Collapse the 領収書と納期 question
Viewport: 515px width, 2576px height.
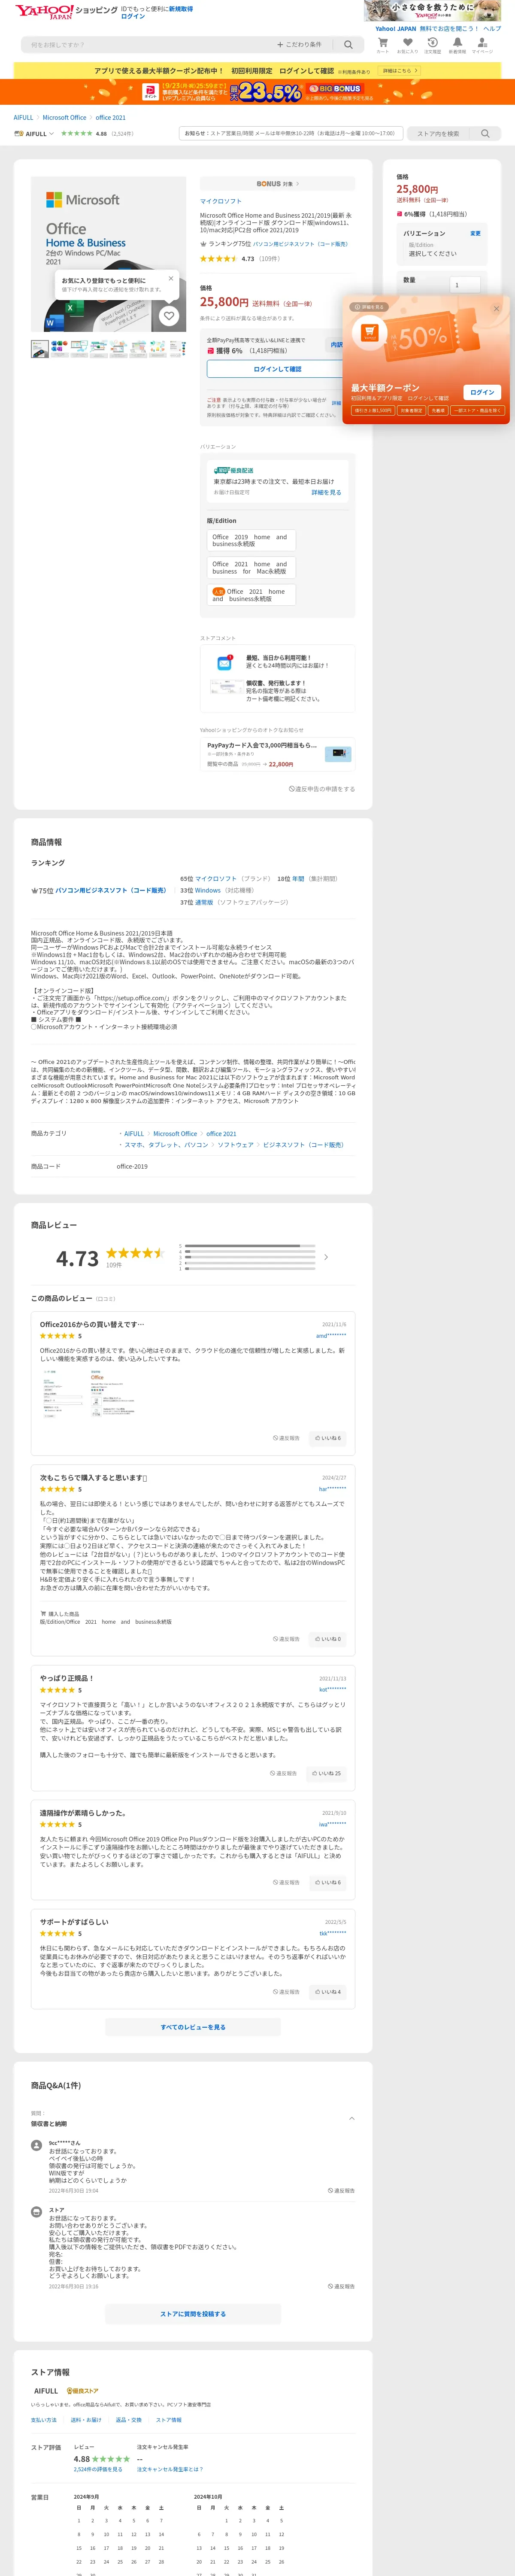point(351,2118)
